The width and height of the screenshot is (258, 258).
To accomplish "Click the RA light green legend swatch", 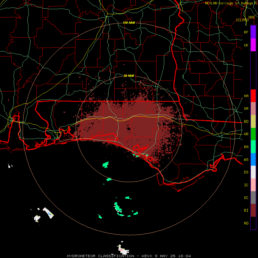I will (253, 147).
